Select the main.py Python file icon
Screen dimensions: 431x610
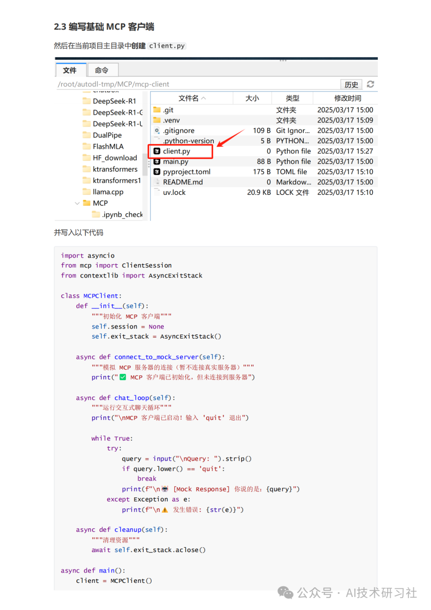156,161
